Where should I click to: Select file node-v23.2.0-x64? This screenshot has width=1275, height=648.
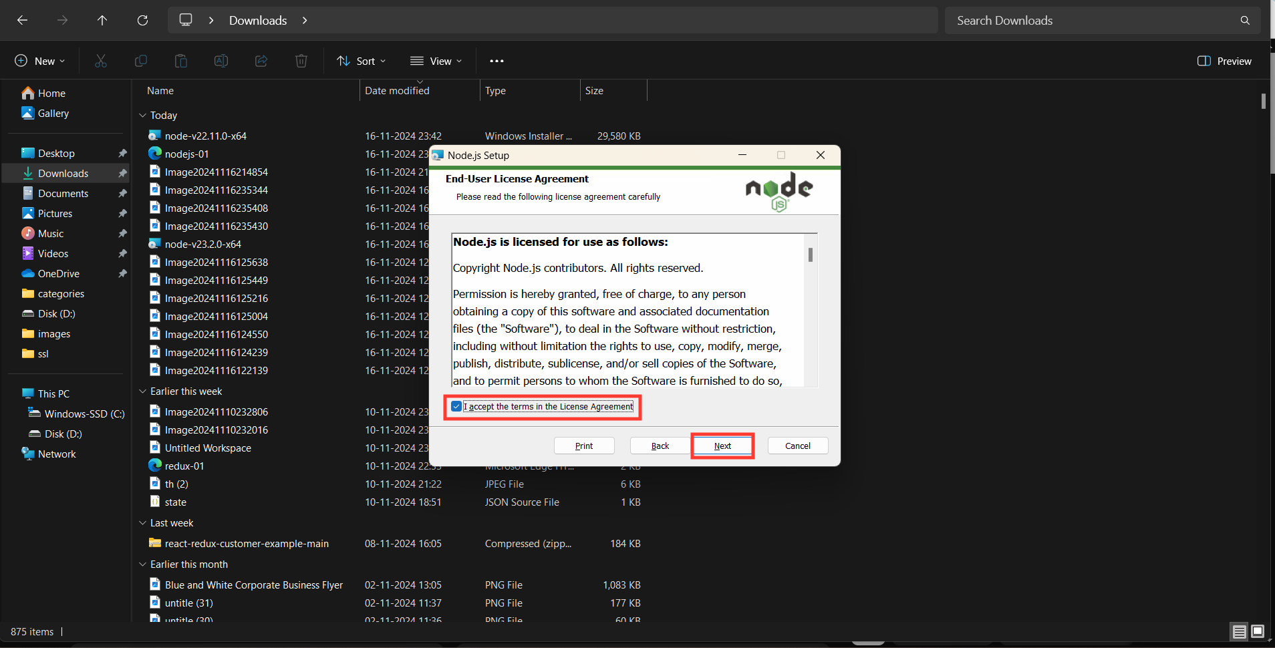(x=203, y=244)
